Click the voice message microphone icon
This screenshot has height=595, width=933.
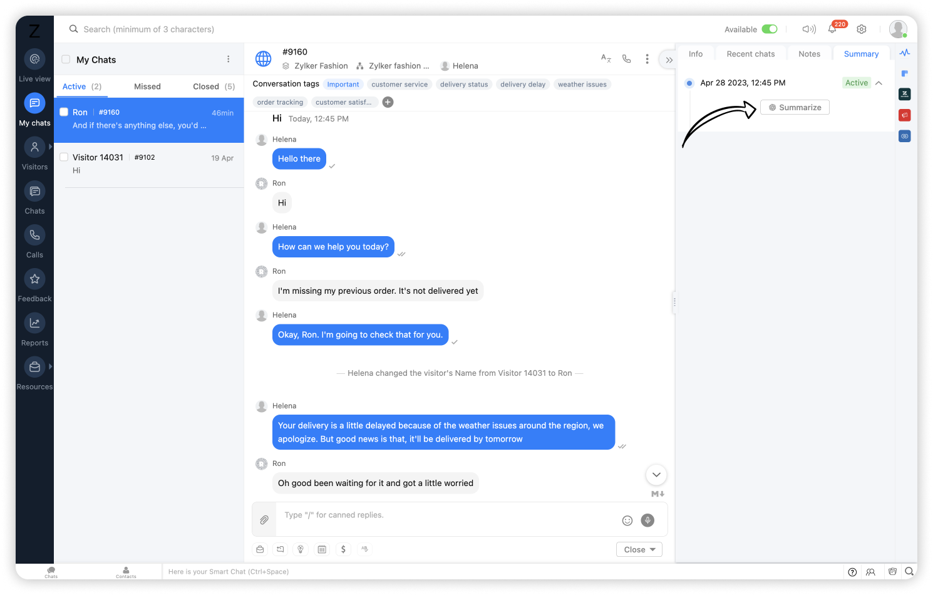coord(647,520)
